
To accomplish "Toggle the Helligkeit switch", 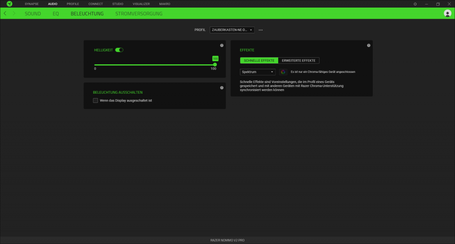I will [x=119, y=50].
